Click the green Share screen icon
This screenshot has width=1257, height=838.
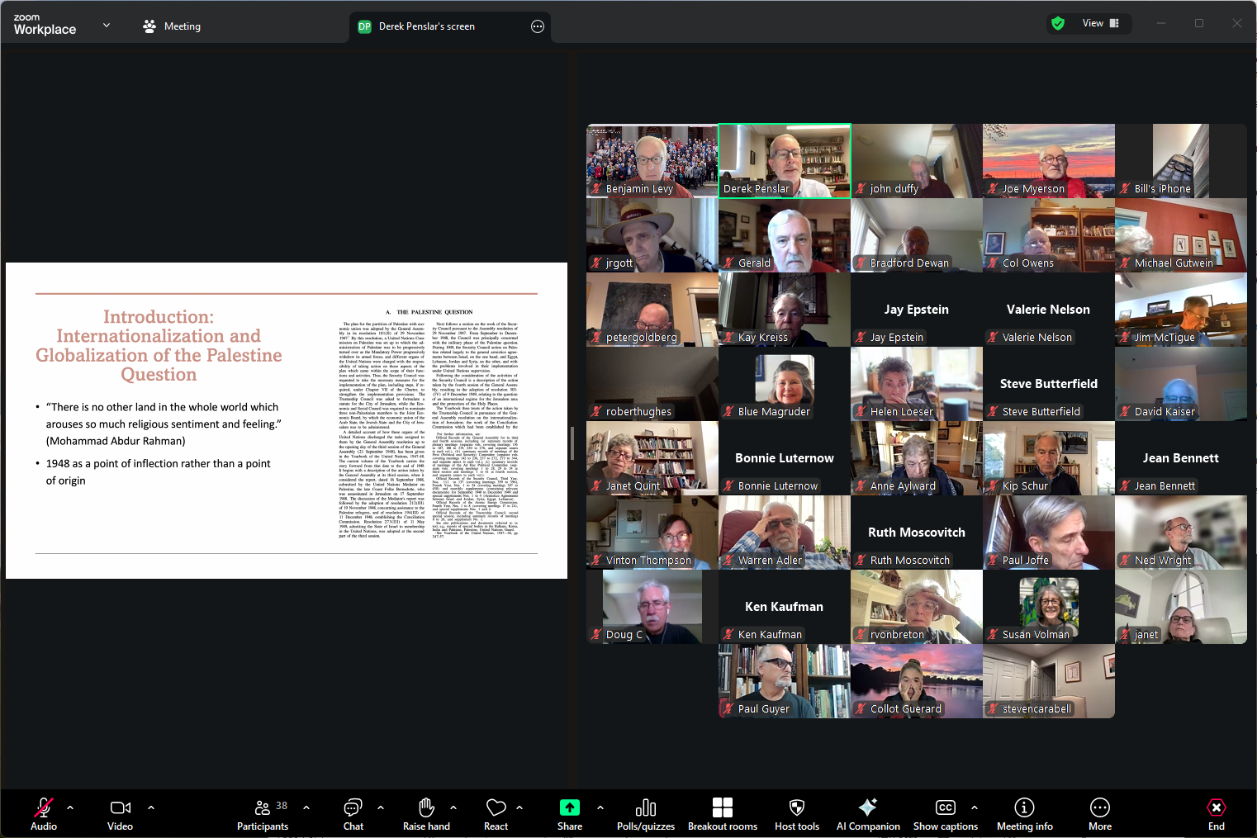coord(570,808)
